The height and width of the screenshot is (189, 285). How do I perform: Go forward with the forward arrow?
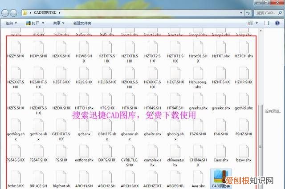pos(13,13)
